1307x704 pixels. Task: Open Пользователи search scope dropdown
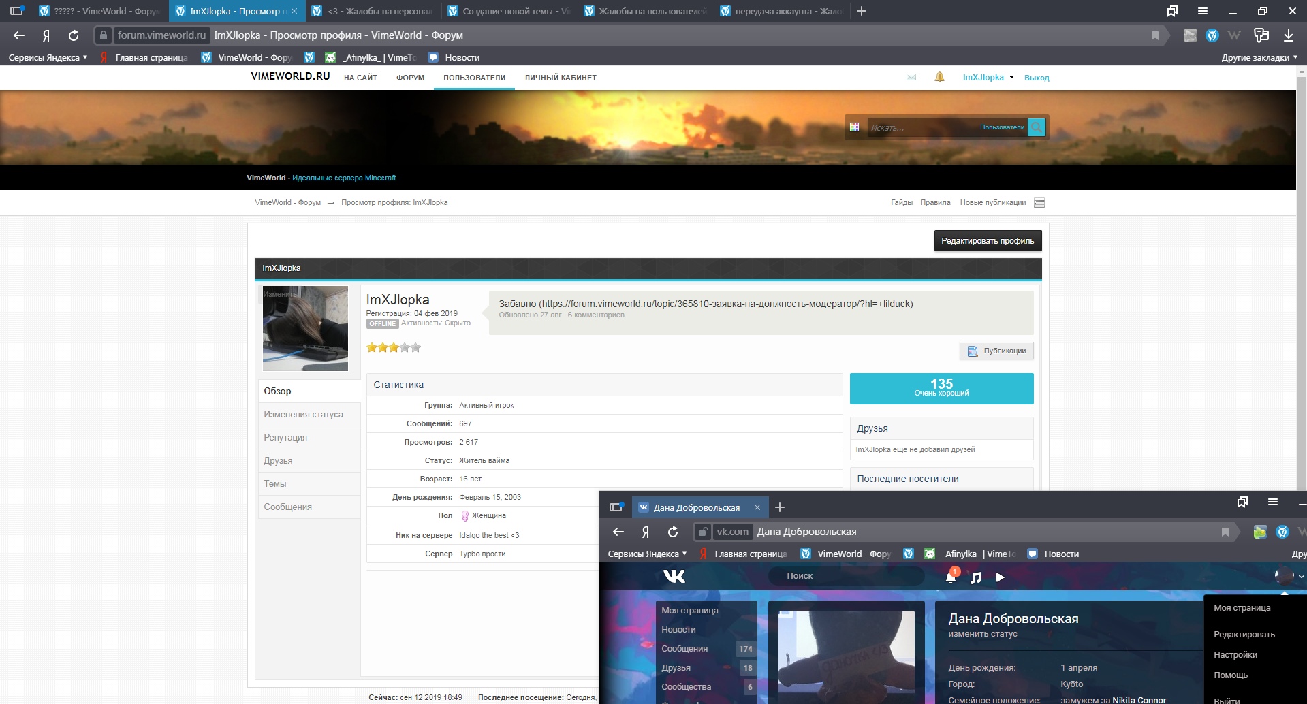click(1002, 127)
